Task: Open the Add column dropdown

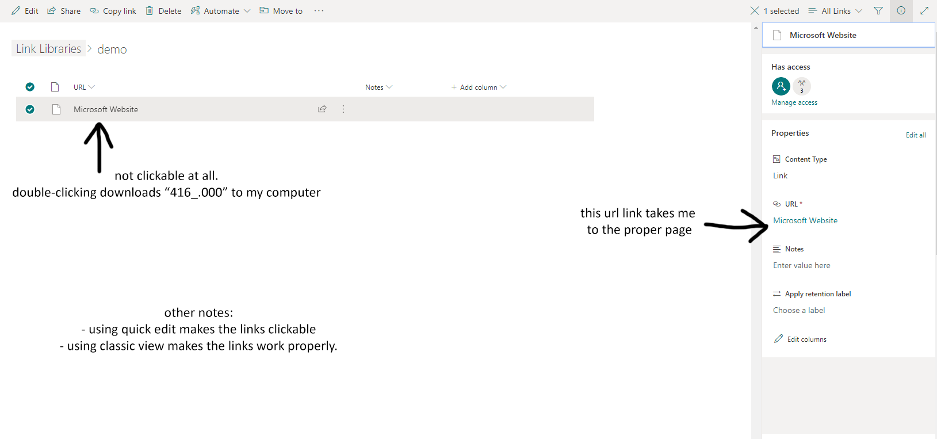Action: pos(479,87)
